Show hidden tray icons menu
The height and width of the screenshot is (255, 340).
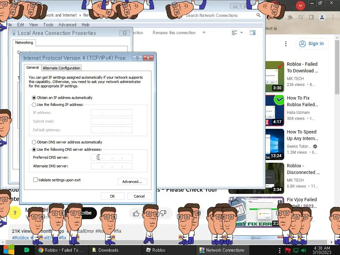[280, 250]
